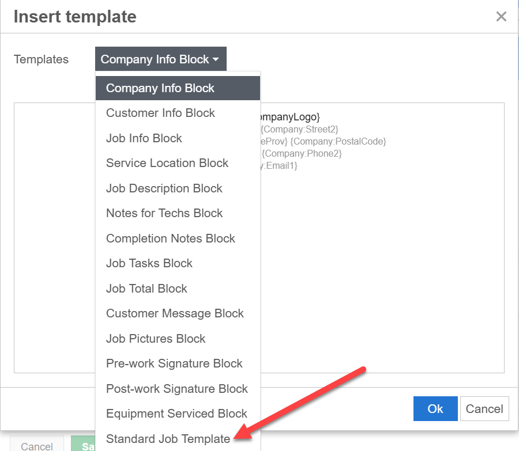The image size is (519, 451).
Task: Pick Post-work Signature Block template
Action: click(176, 389)
